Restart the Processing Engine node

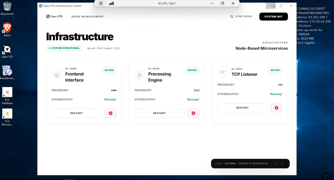[159, 113]
